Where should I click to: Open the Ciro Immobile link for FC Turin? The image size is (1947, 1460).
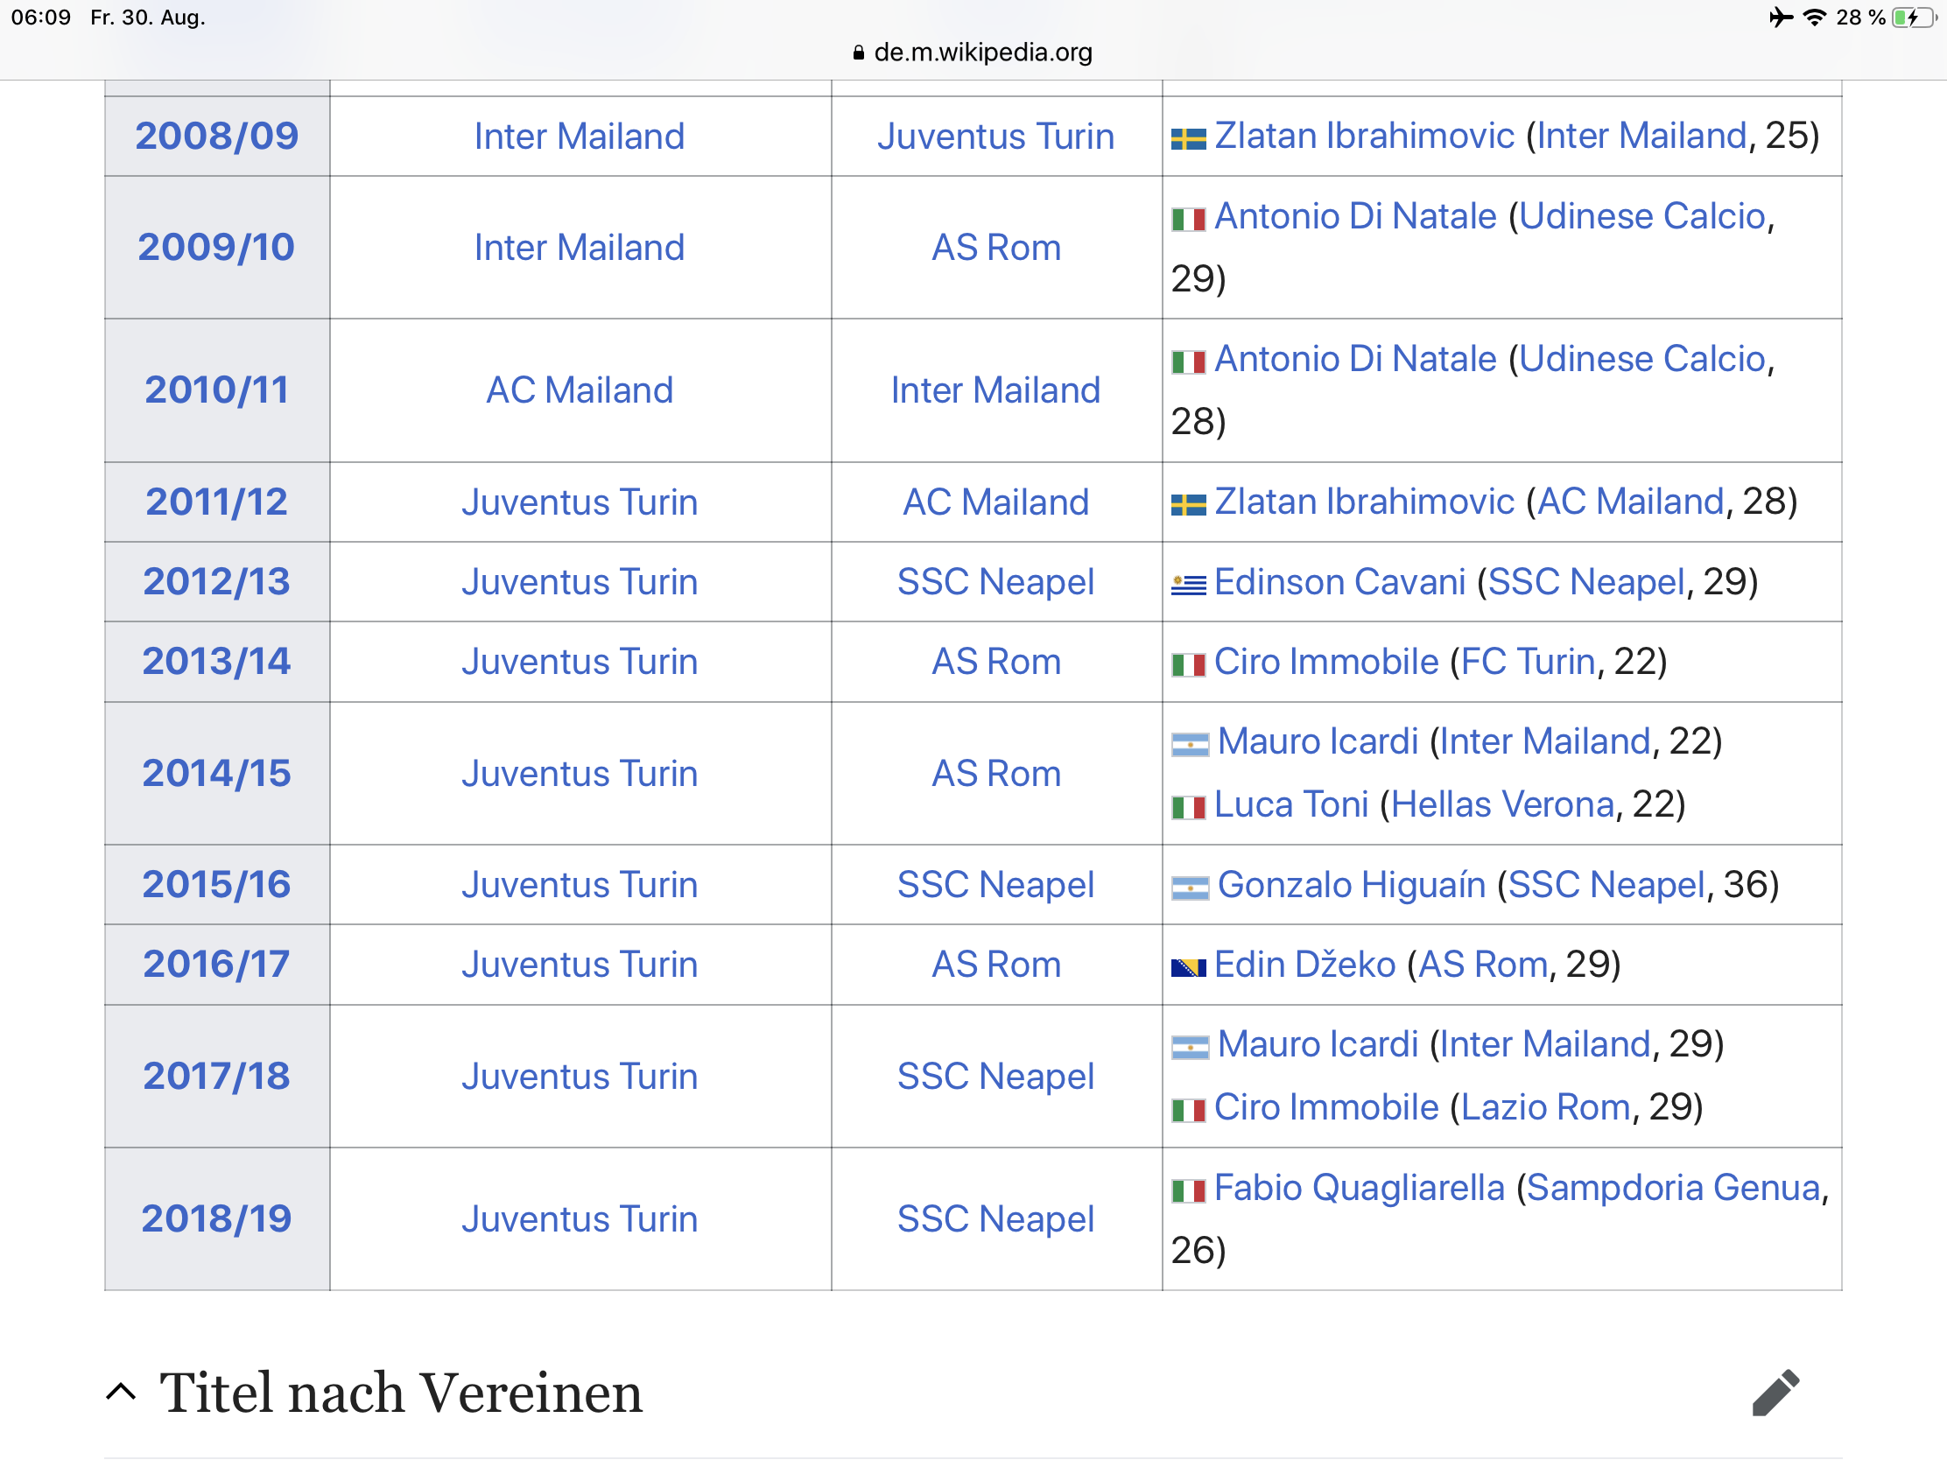coord(1325,662)
